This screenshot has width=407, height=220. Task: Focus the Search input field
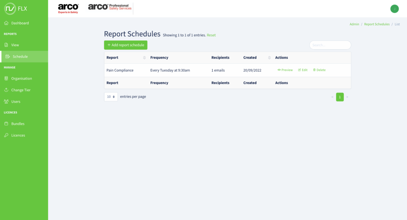(330, 45)
